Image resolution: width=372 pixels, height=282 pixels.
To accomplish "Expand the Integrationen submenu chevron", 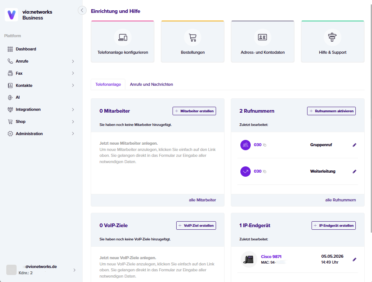I will tap(73, 109).
